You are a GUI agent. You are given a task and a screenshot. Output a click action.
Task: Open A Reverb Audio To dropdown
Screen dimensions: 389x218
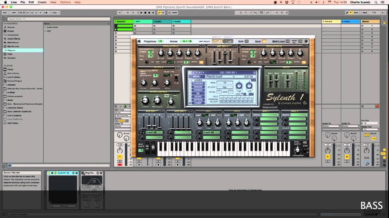[x=331, y=126]
